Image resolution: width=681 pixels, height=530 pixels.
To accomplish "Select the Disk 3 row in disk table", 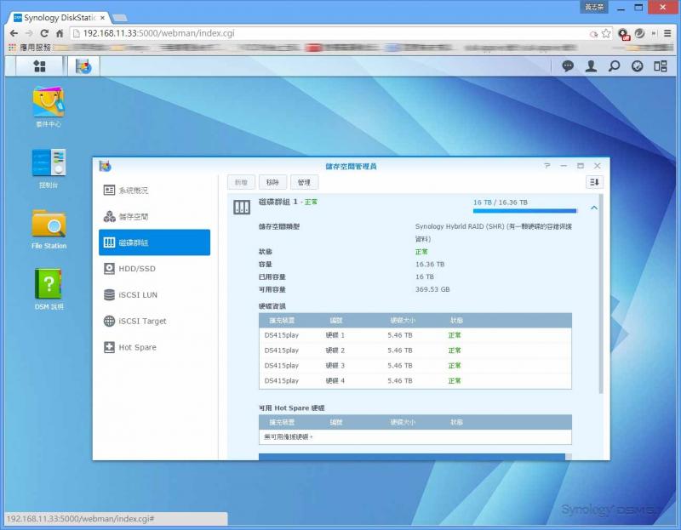I will 415,366.
